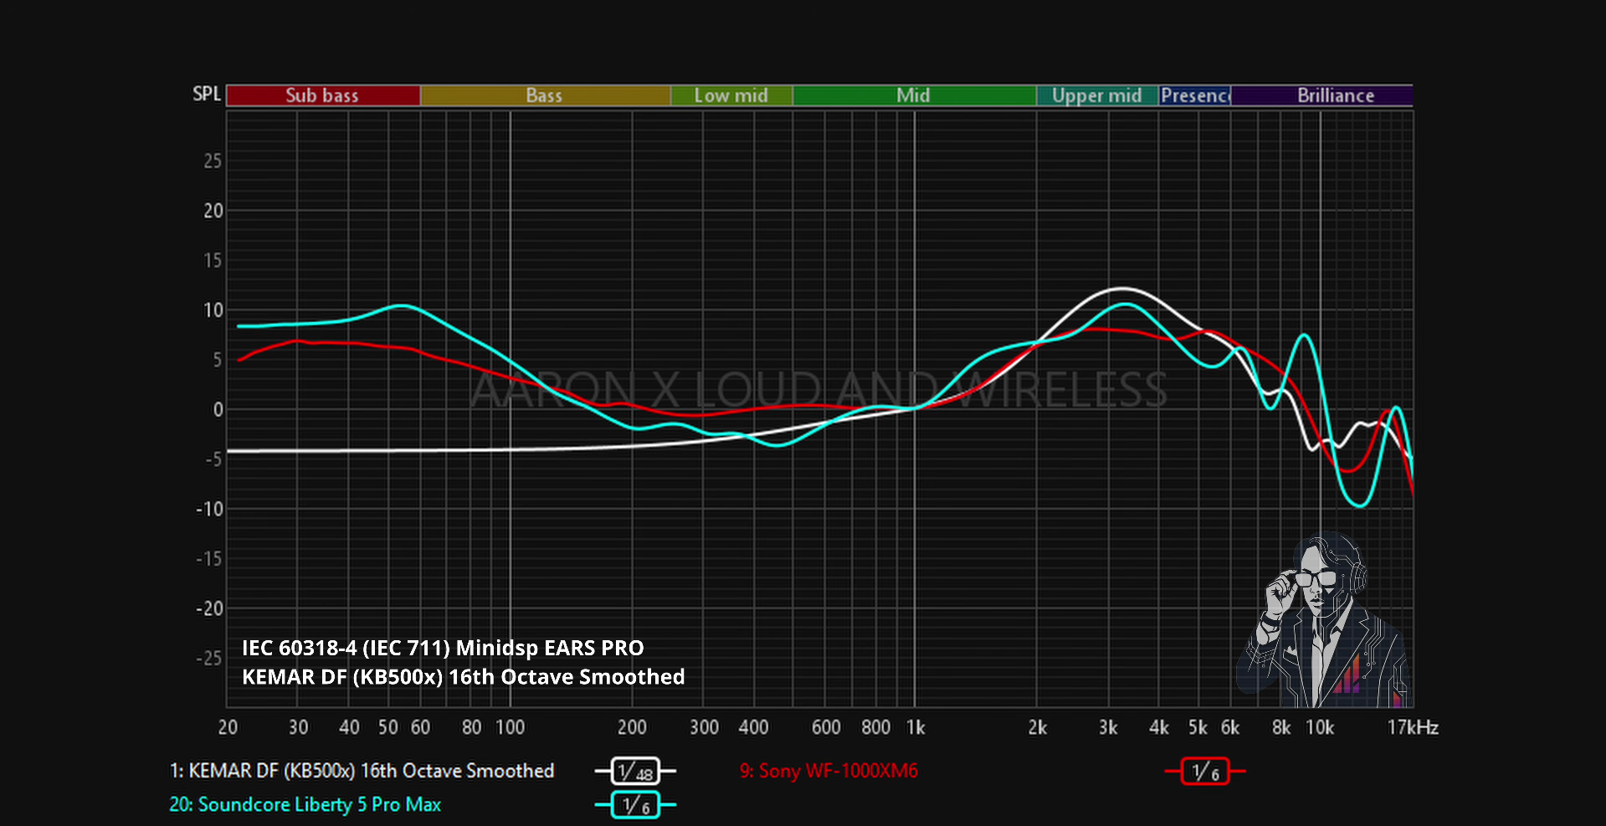Click the Sony red 1/6 smoothing icon
Screen dimensions: 1606x826
pyautogui.click(x=1205, y=771)
